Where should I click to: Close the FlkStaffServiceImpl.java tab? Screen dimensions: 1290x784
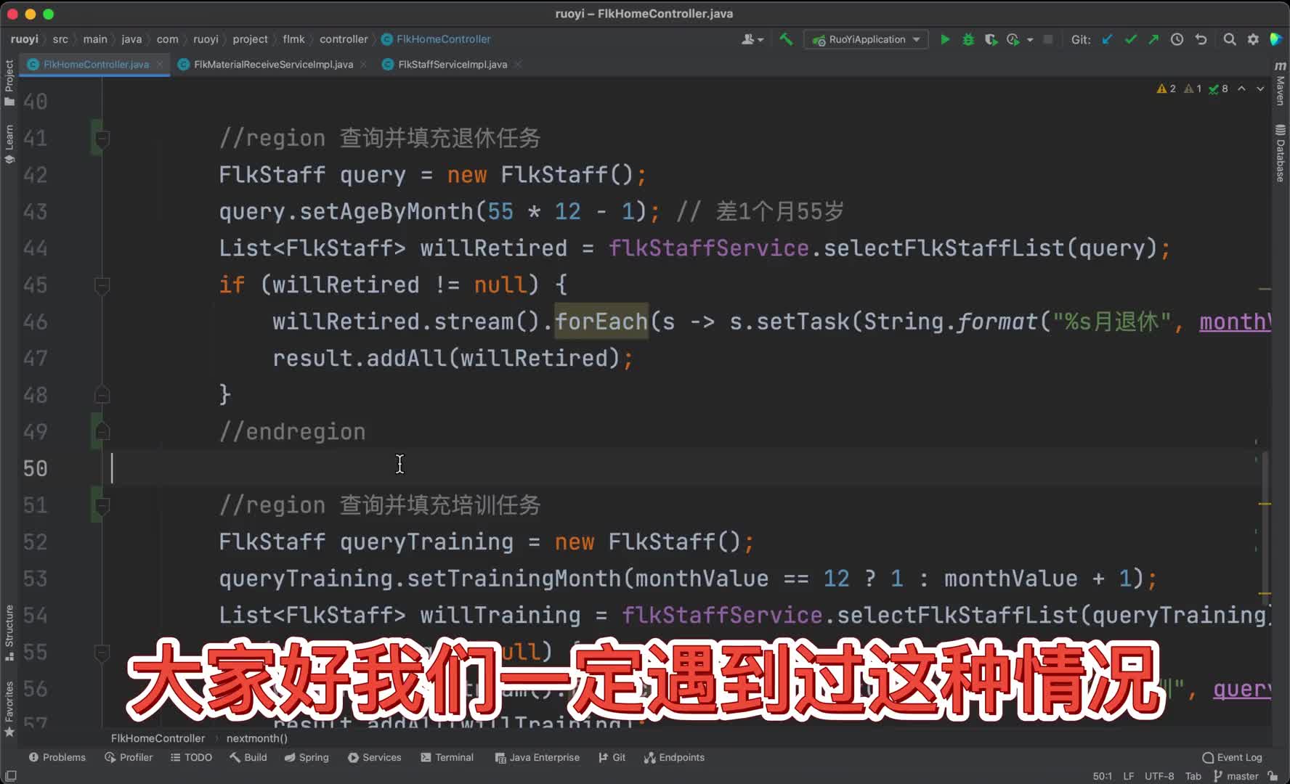tap(518, 65)
